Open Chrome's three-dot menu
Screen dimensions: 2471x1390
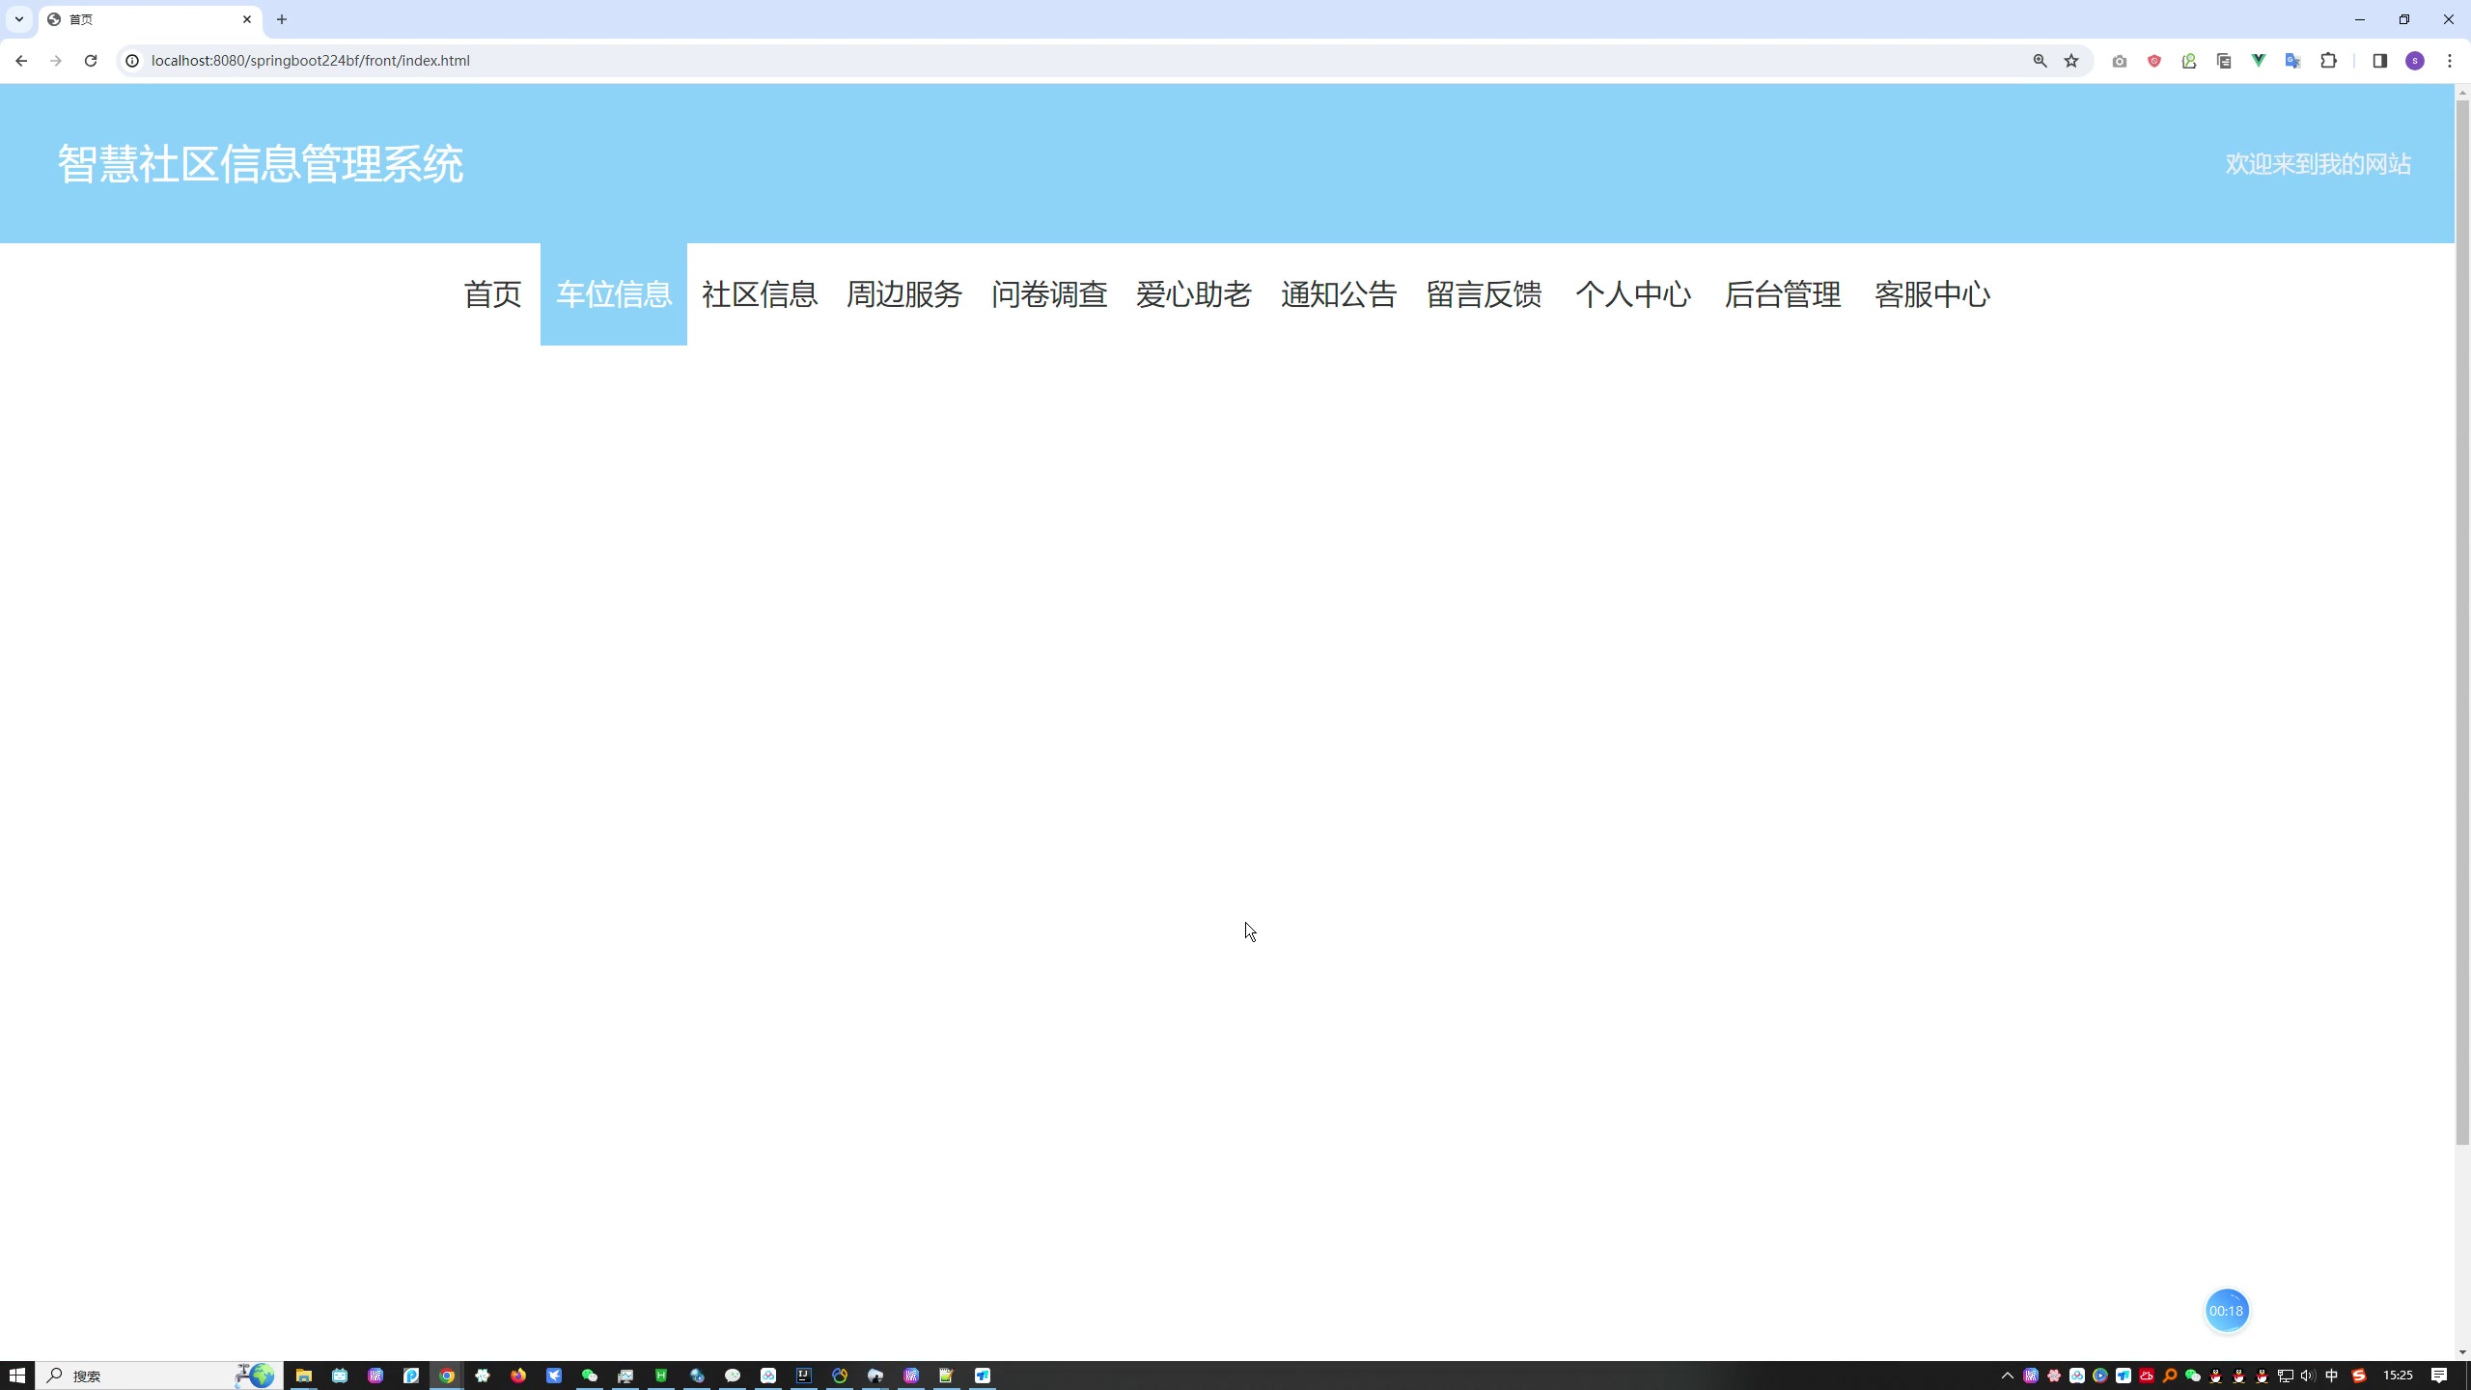[x=2450, y=61]
